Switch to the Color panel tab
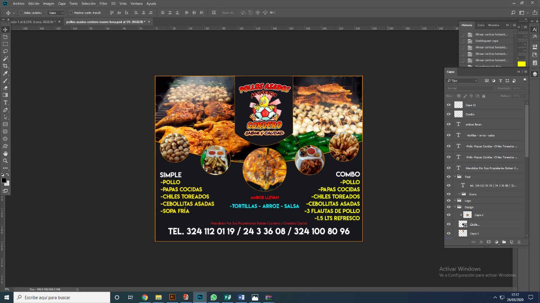Screen dimensions: 540x303 coord(481,25)
